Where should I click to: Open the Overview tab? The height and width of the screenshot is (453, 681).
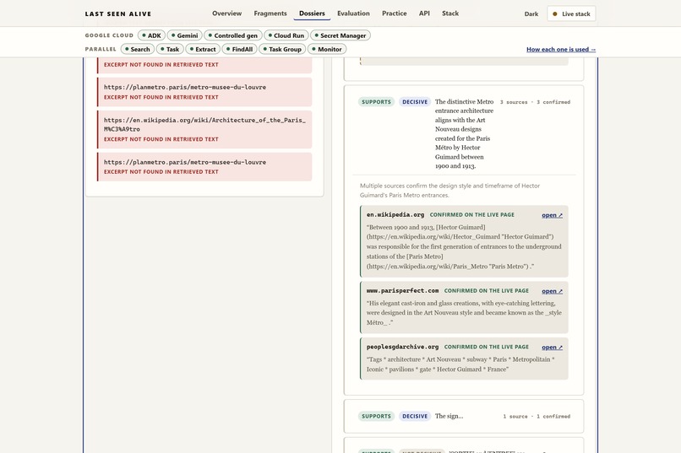226,13
